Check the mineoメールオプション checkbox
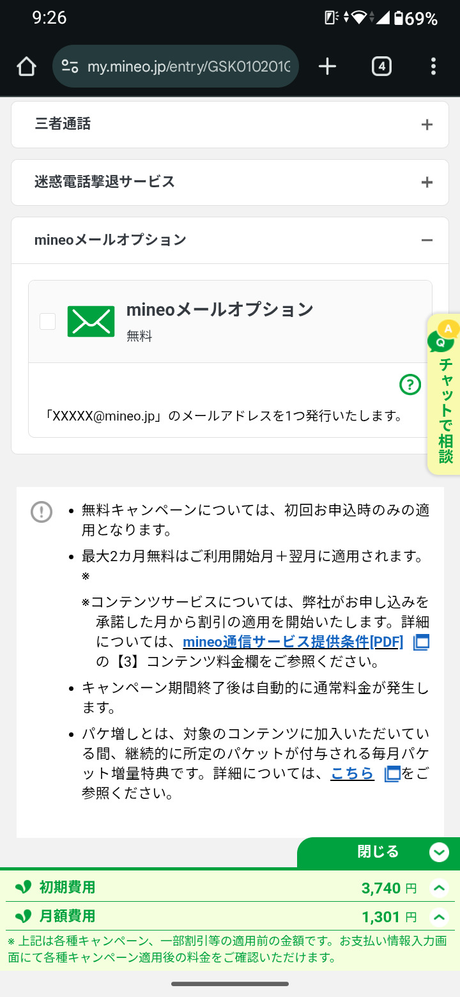The width and height of the screenshot is (460, 997). (48, 321)
